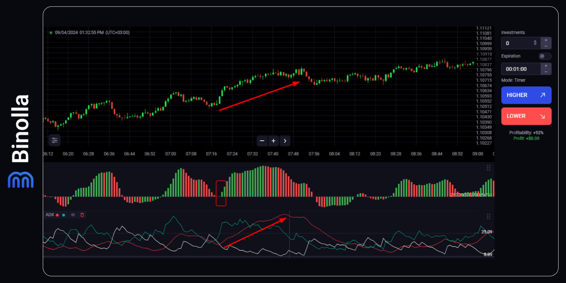Open the chart settings sliders icon
Viewport: 566px width, 283px height.
(x=55, y=140)
